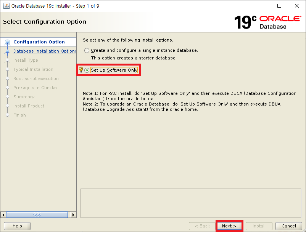Click the empty message area at bottom

point(191,203)
